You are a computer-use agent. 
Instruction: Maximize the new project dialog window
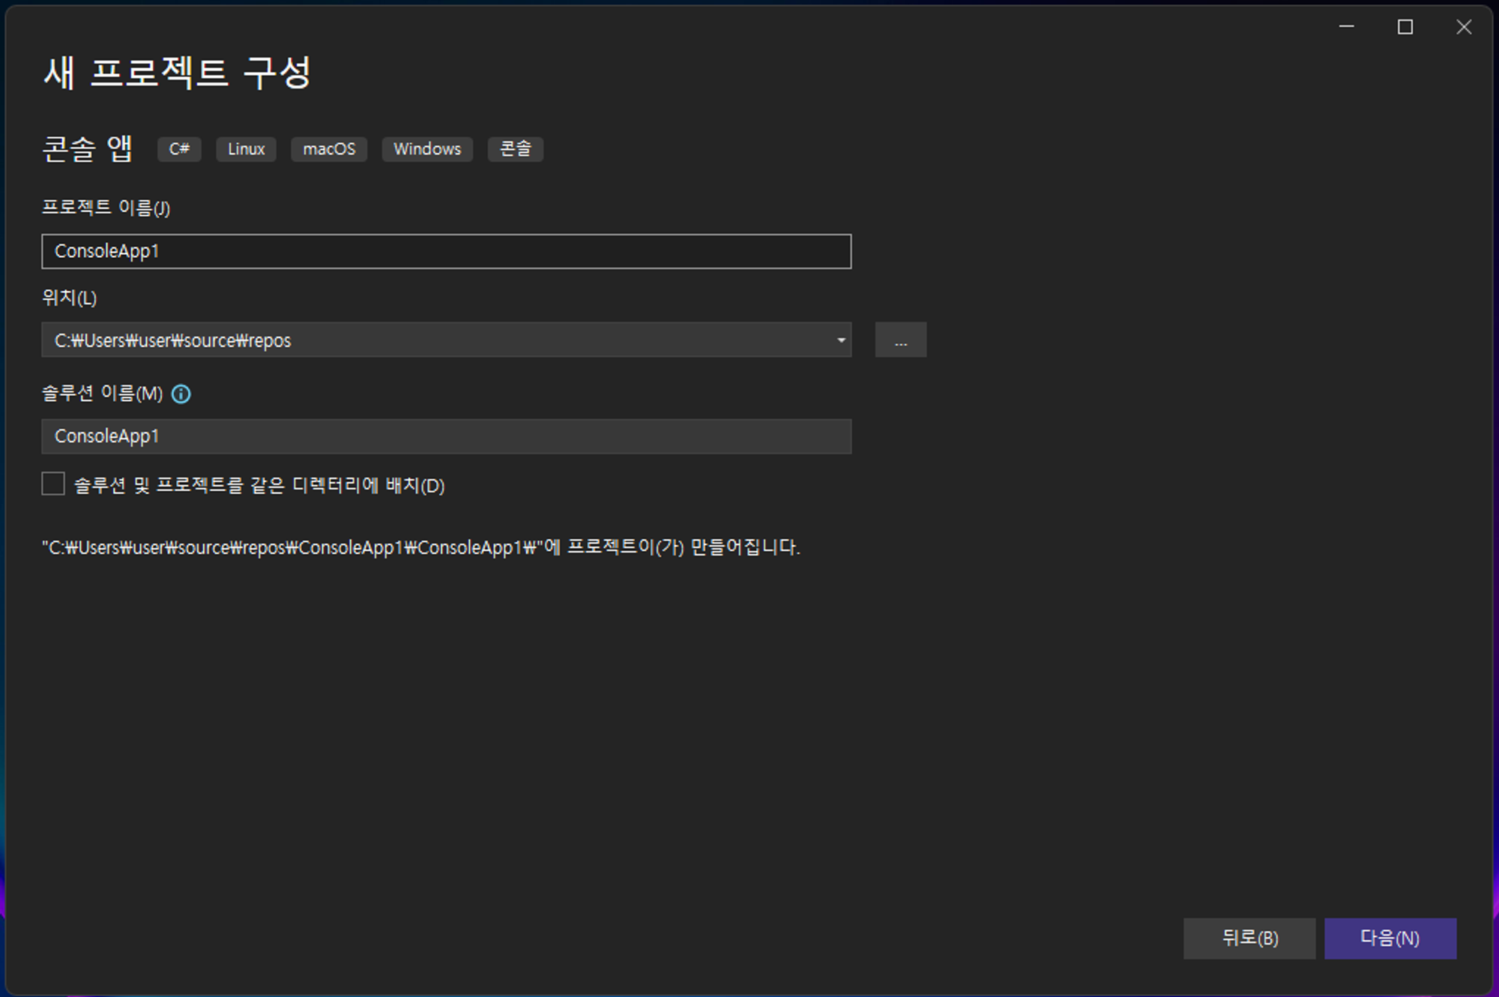1405,27
